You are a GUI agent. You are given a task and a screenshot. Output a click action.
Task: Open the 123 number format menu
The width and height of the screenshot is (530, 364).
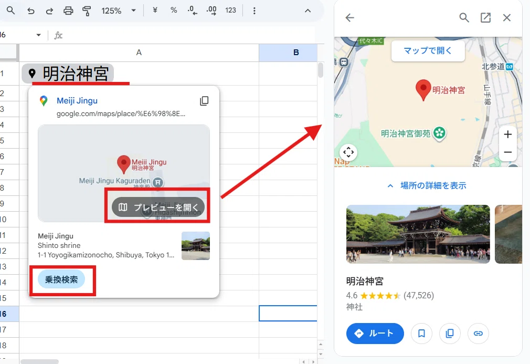[x=230, y=11]
